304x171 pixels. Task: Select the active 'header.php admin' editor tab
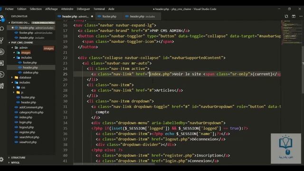(x=76, y=17)
